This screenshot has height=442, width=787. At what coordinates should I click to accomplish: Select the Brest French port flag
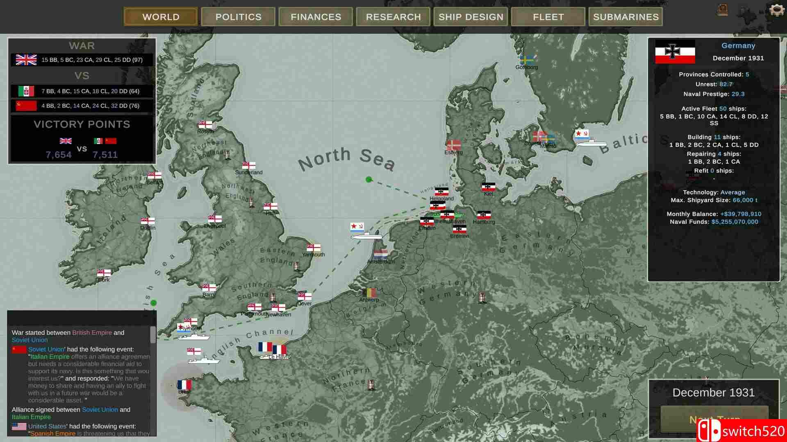click(x=184, y=385)
